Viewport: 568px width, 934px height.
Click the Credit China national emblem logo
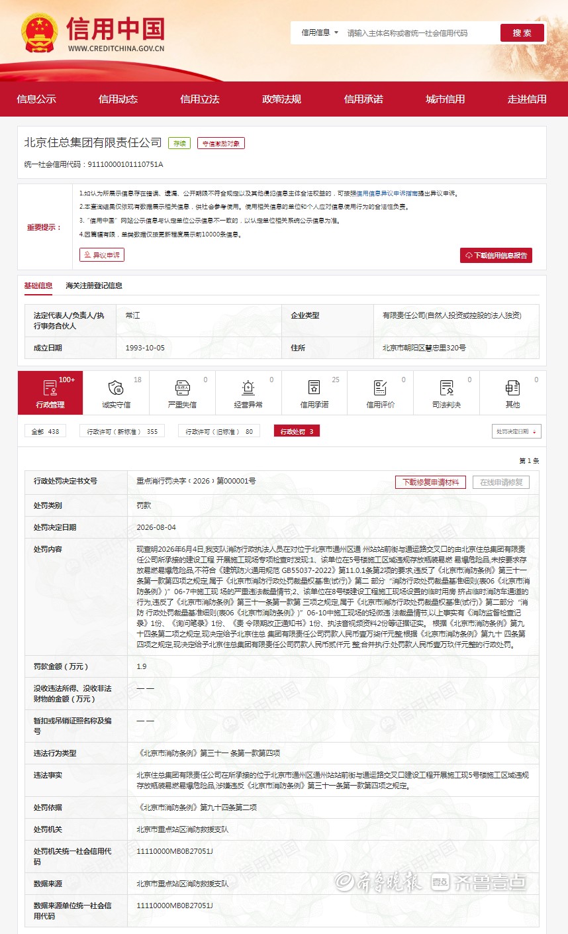pyautogui.click(x=39, y=34)
